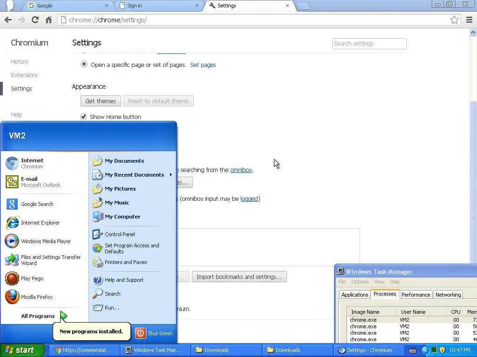477x357 pixels.
Task: Open Extensions in Chromium sidebar
Action: [x=24, y=75]
